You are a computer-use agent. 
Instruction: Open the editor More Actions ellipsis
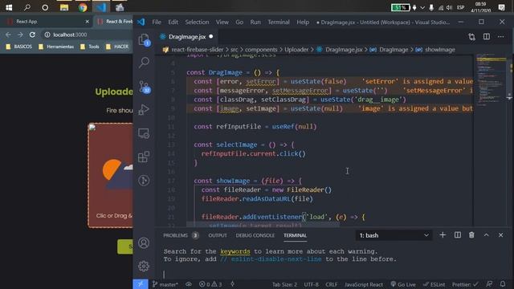click(x=501, y=37)
